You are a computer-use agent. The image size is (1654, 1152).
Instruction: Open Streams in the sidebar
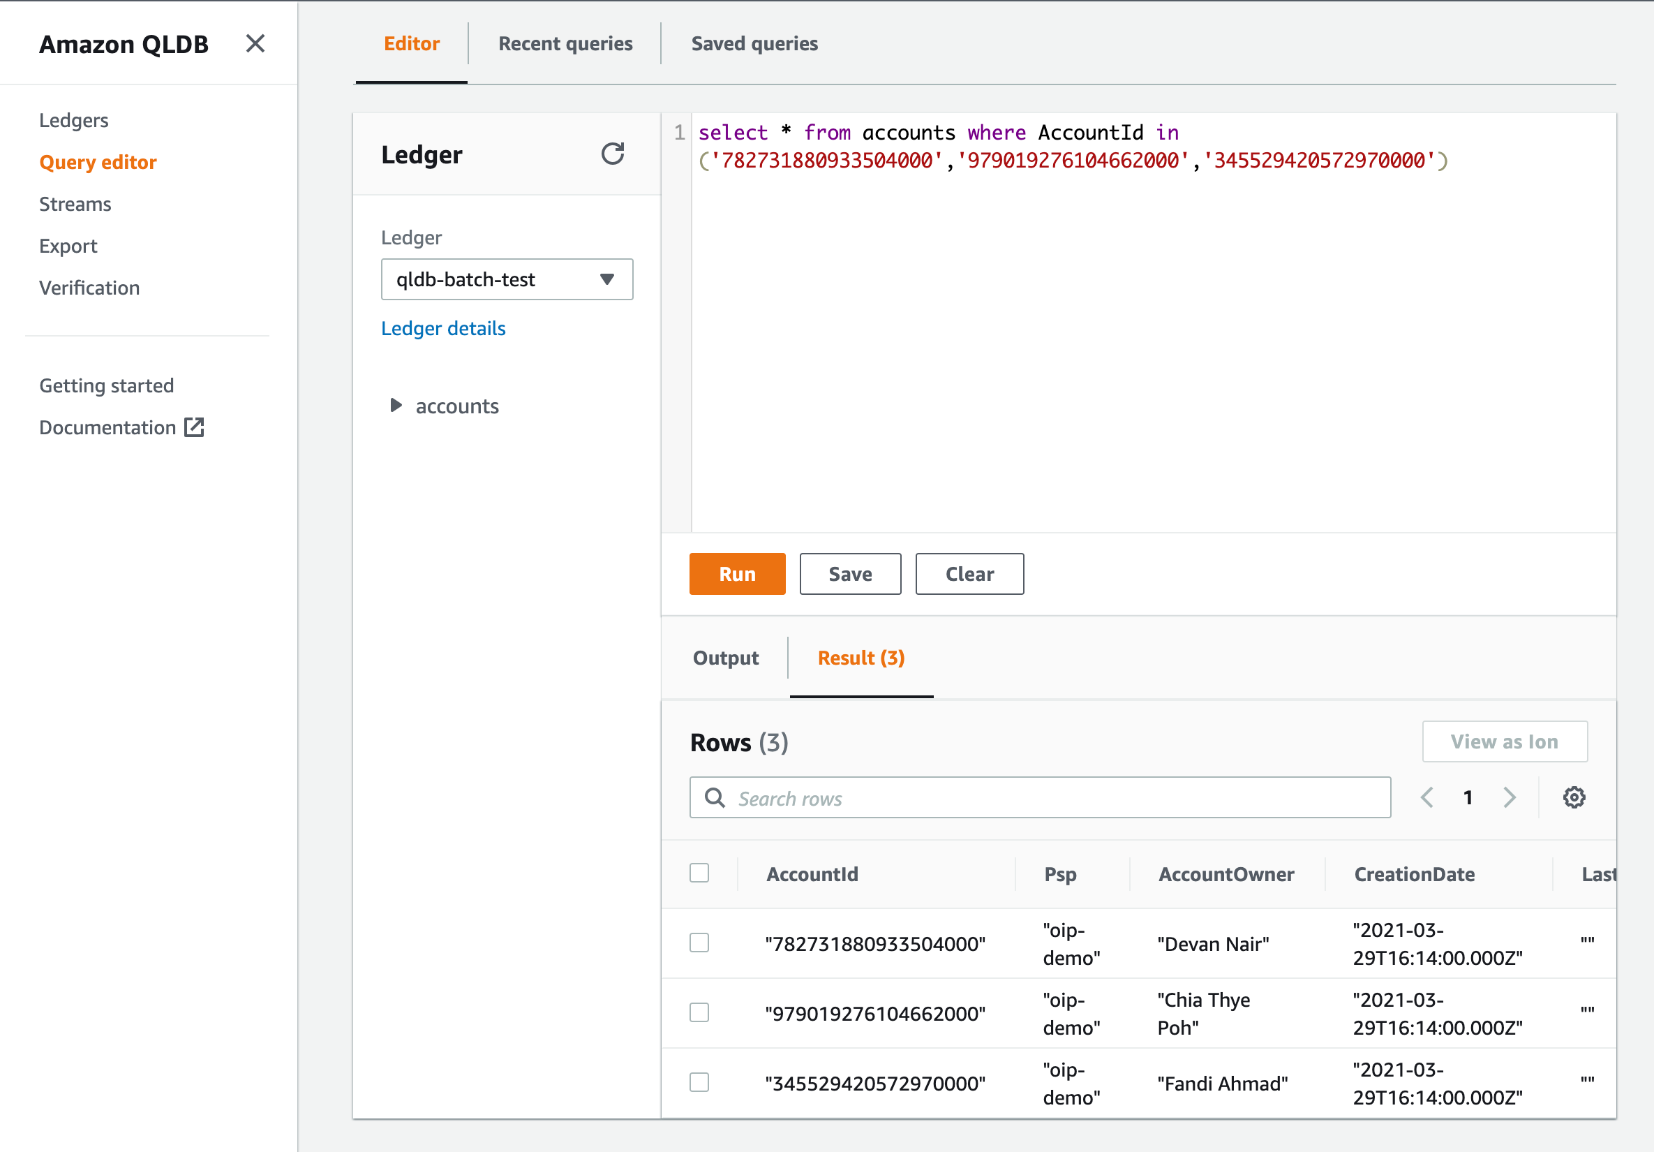(x=75, y=204)
